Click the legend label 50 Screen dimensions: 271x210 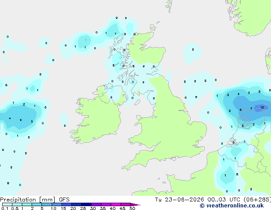[132, 208]
